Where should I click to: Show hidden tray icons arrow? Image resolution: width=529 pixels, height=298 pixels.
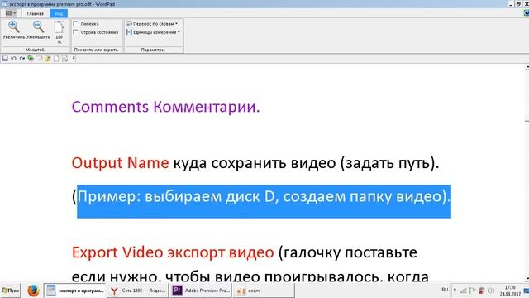point(455,291)
